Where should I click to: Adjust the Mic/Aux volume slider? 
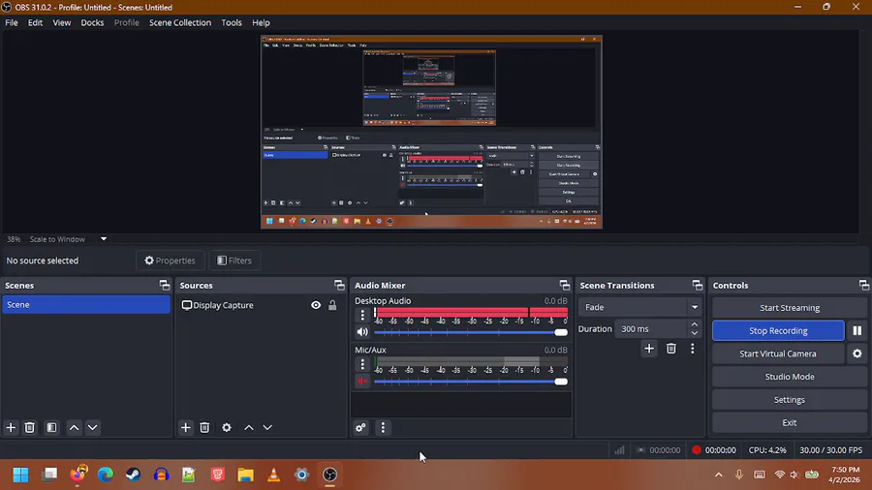click(471, 382)
